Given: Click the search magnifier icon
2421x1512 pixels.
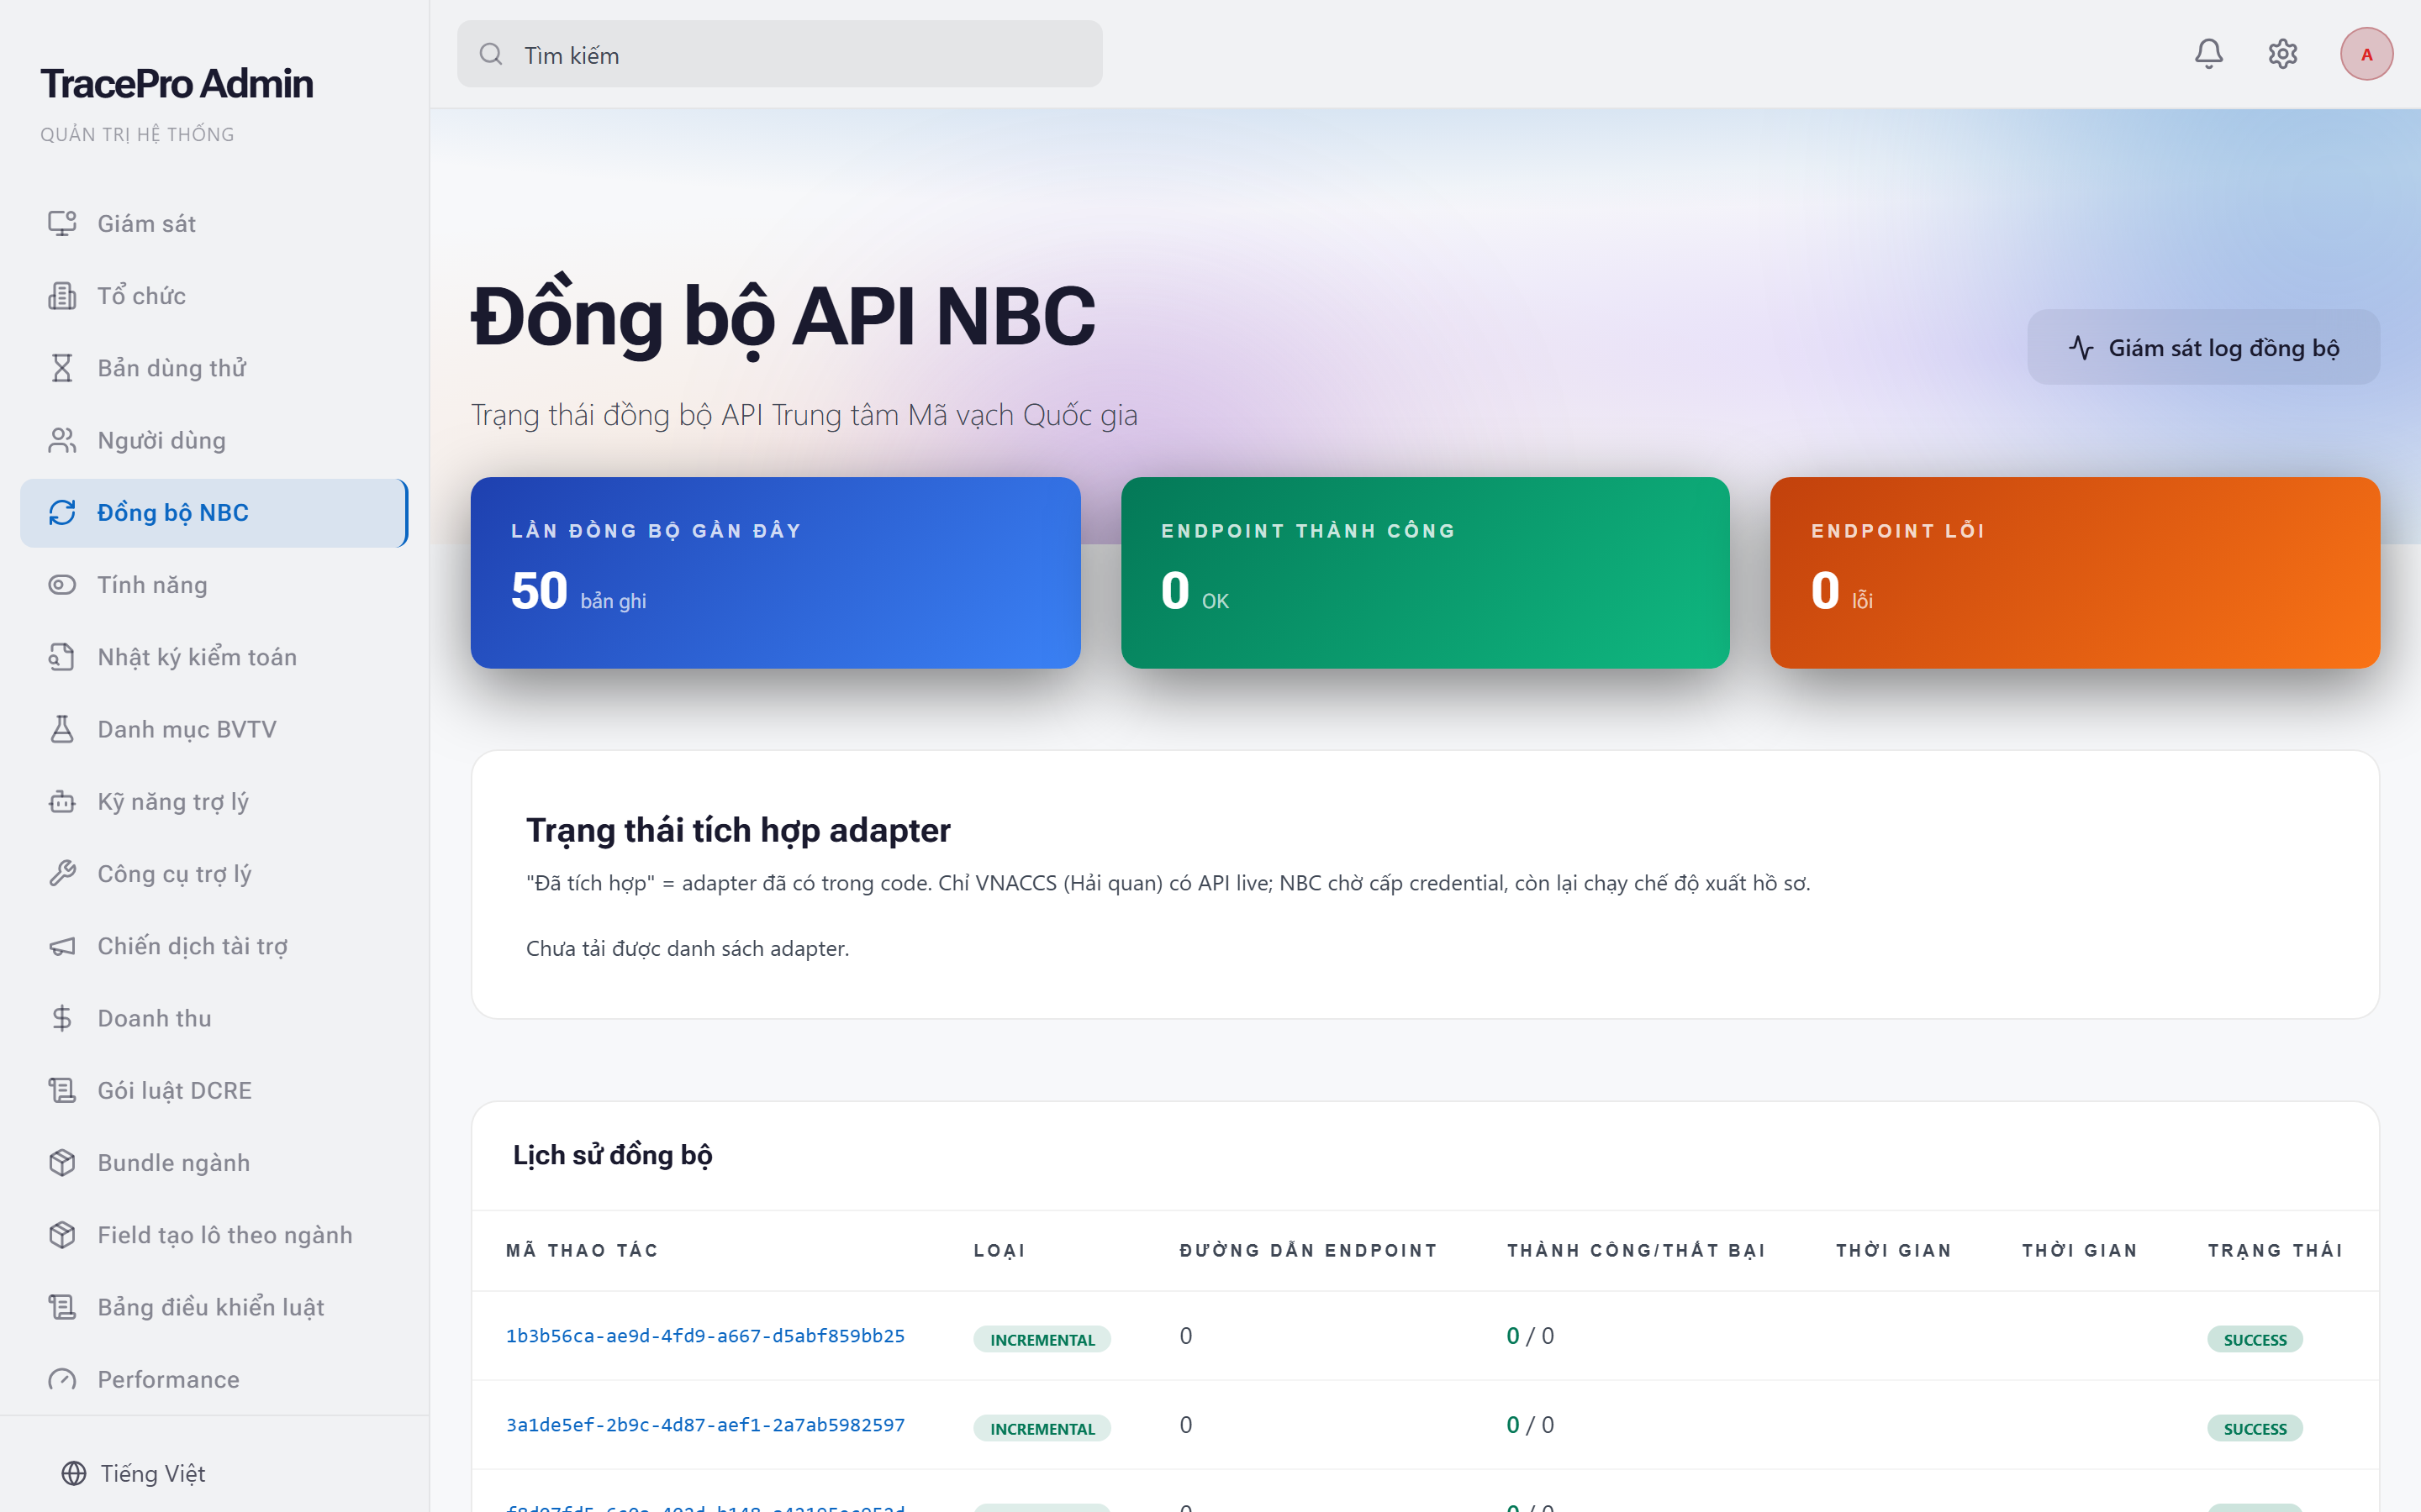Looking at the screenshot, I should [490, 54].
